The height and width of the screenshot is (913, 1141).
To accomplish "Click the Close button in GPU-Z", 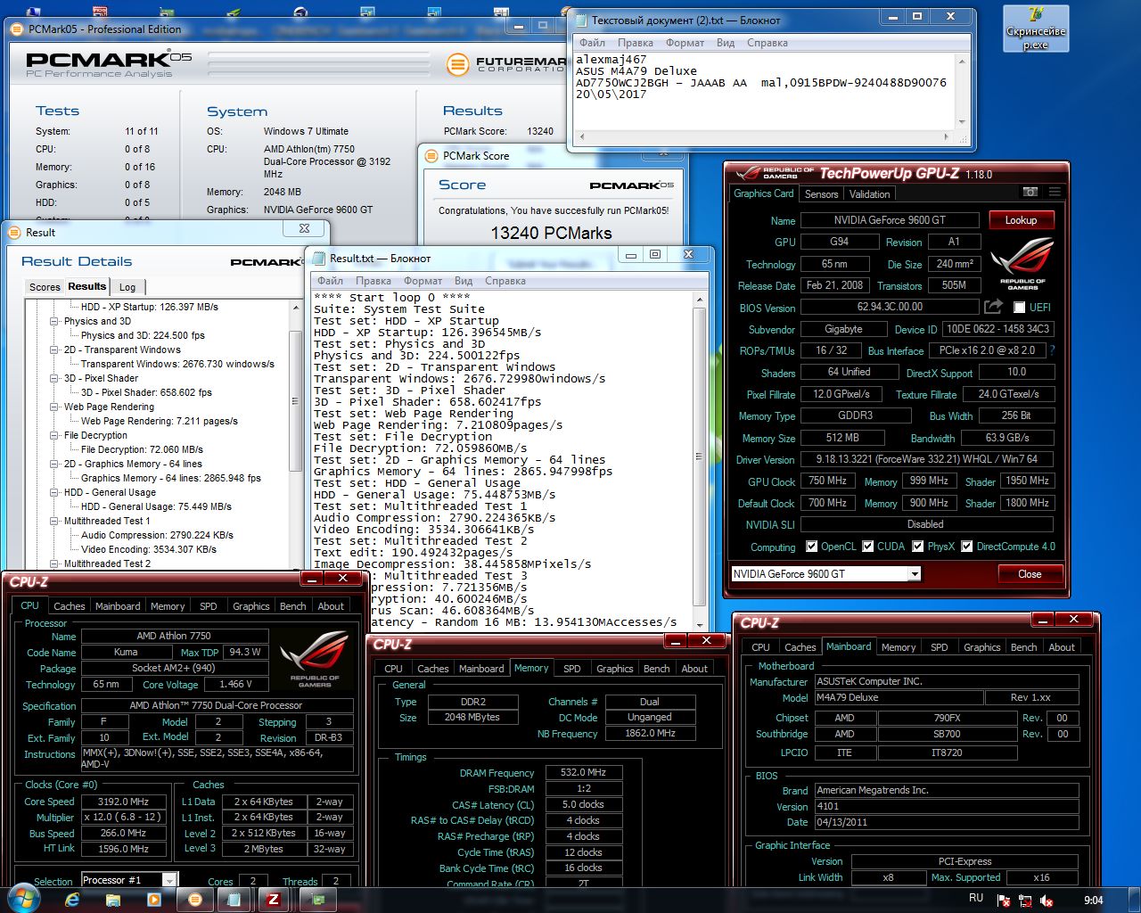I will point(1030,574).
